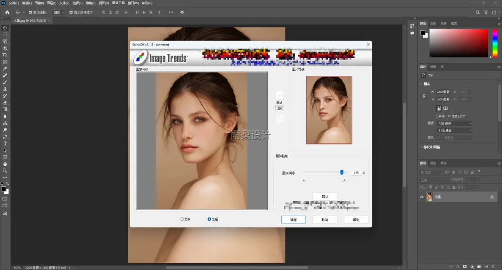Open the workspace switcher icon at top right

494,12
